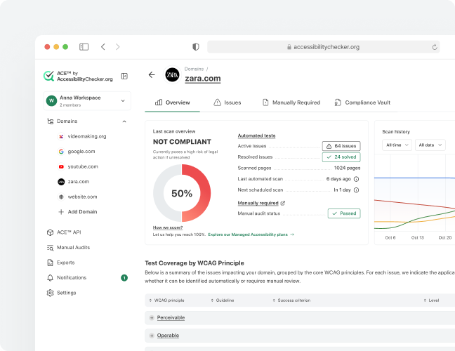455x351 pixels.
Task: Click the Passed status badge
Action: pyautogui.click(x=344, y=213)
